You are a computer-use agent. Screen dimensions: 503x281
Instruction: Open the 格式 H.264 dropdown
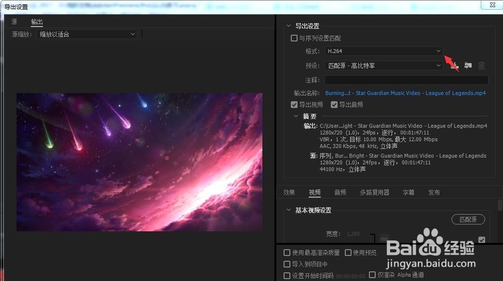click(384, 51)
